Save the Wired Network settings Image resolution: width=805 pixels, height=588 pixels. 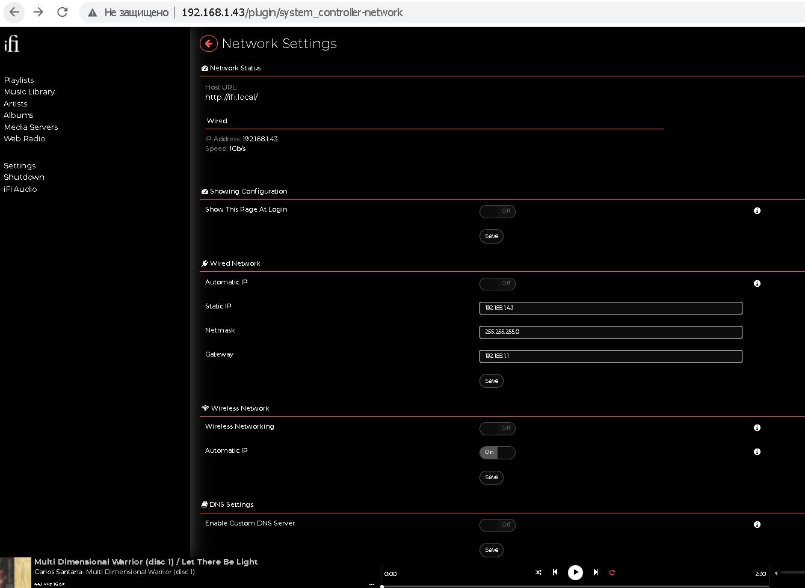(x=492, y=381)
